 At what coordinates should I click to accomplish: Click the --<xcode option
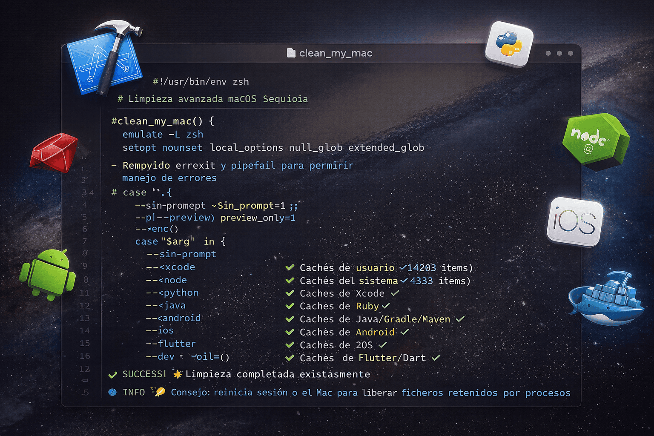pos(170,267)
